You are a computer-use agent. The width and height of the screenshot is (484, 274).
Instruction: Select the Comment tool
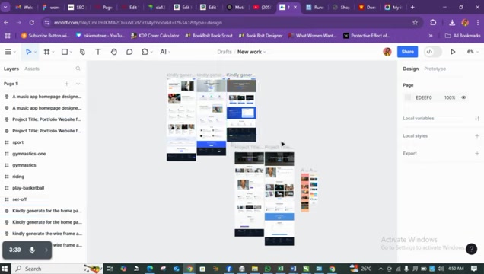click(x=129, y=52)
